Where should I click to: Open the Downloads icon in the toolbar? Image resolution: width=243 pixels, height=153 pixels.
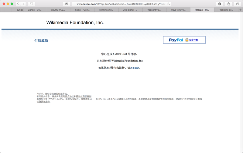[220, 4]
